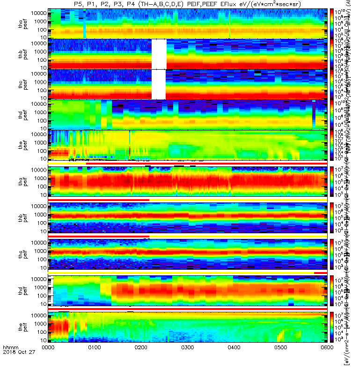Screen dimensions: 351x374
Task: Select the 'thb peef' panel label
Action: 23,54
